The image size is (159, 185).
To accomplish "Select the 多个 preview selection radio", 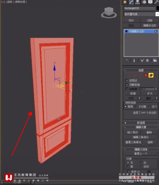I will (x=149, y=106).
